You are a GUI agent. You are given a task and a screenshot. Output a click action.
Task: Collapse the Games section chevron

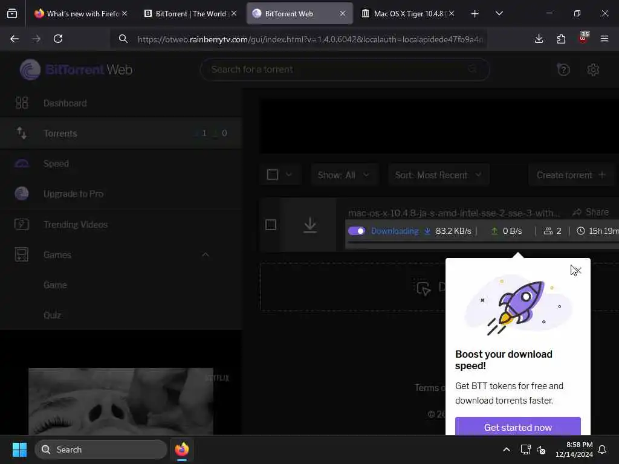(x=206, y=255)
